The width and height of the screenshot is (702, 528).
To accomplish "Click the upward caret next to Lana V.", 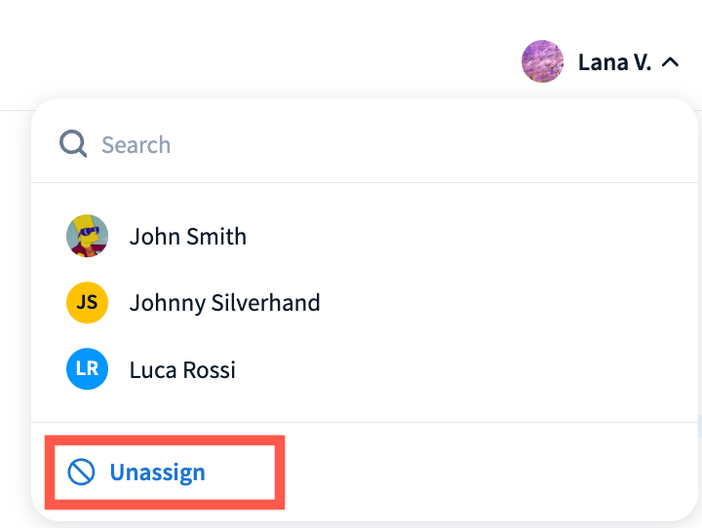I will pyautogui.click(x=670, y=62).
